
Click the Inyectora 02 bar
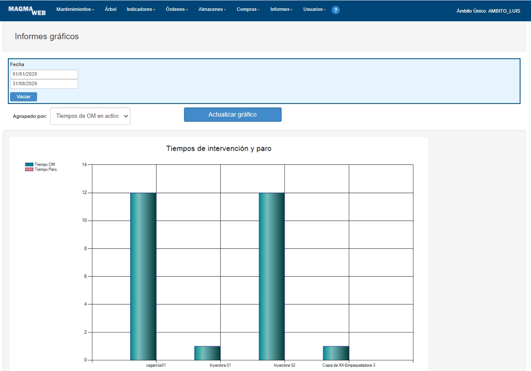pyautogui.click(x=272, y=276)
